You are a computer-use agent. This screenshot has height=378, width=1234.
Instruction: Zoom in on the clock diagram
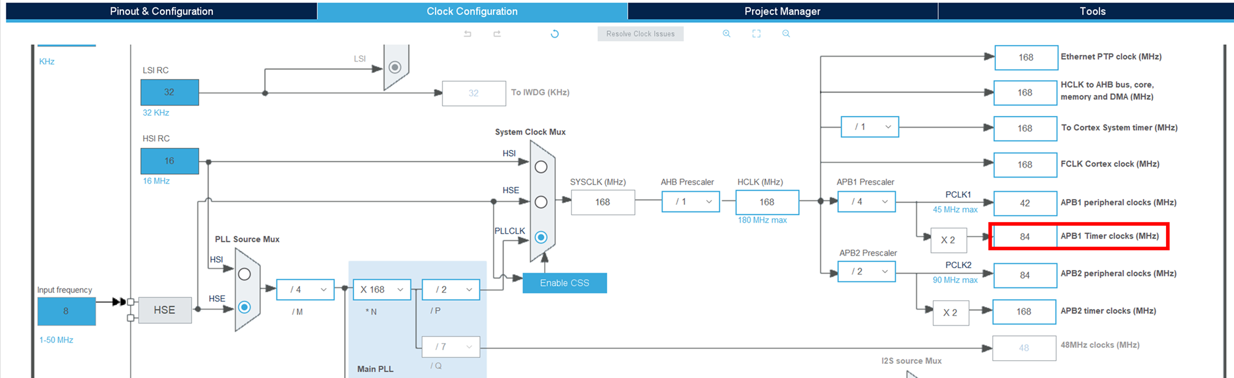pyautogui.click(x=727, y=34)
